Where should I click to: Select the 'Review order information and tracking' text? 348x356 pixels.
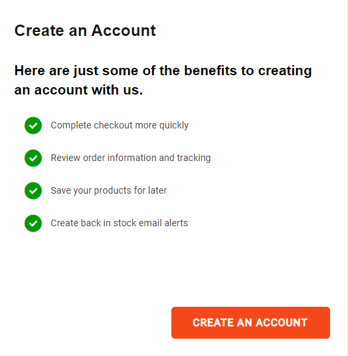131,158
